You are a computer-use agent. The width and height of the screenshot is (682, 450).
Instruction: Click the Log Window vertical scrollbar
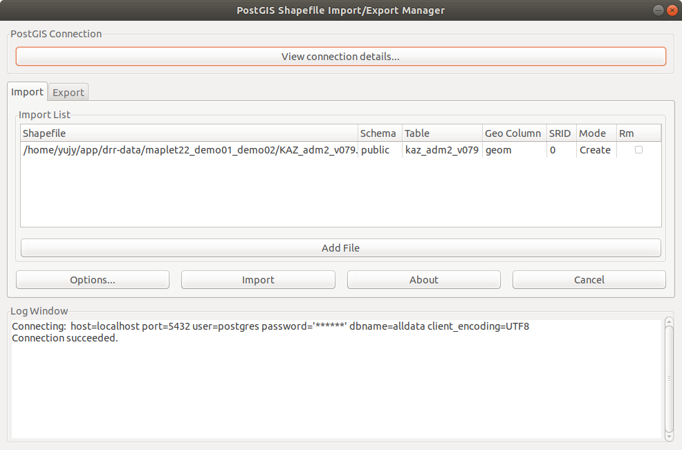tap(669, 377)
